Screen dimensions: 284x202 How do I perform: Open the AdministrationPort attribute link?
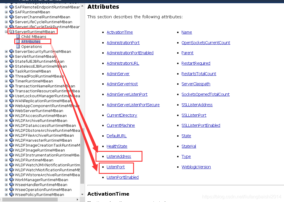tap(123, 43)
